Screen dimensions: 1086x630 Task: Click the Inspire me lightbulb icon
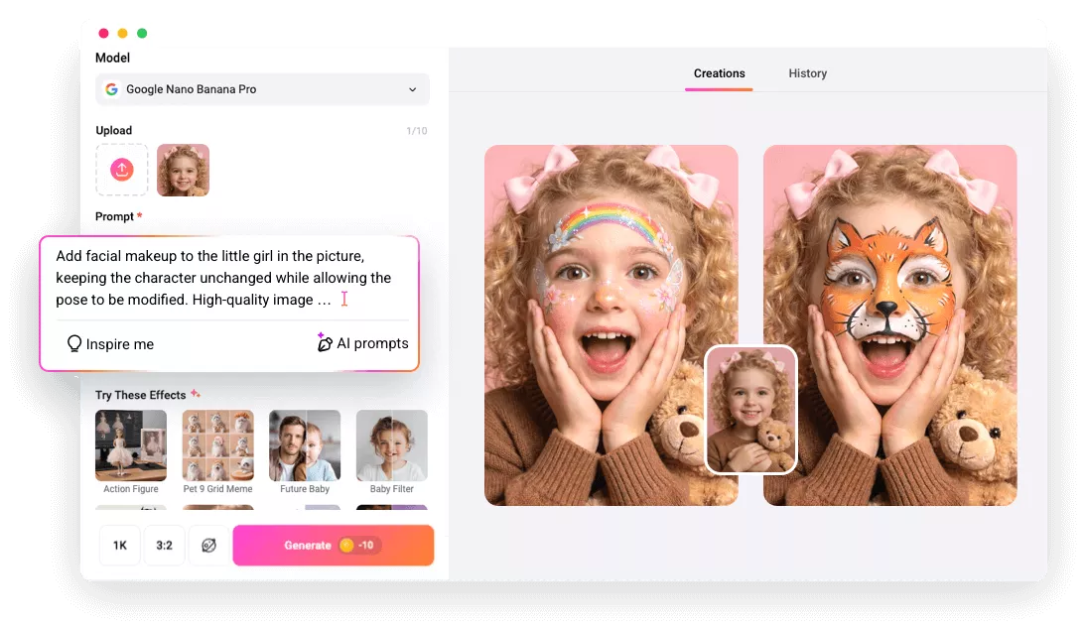(x=74, y=343)
